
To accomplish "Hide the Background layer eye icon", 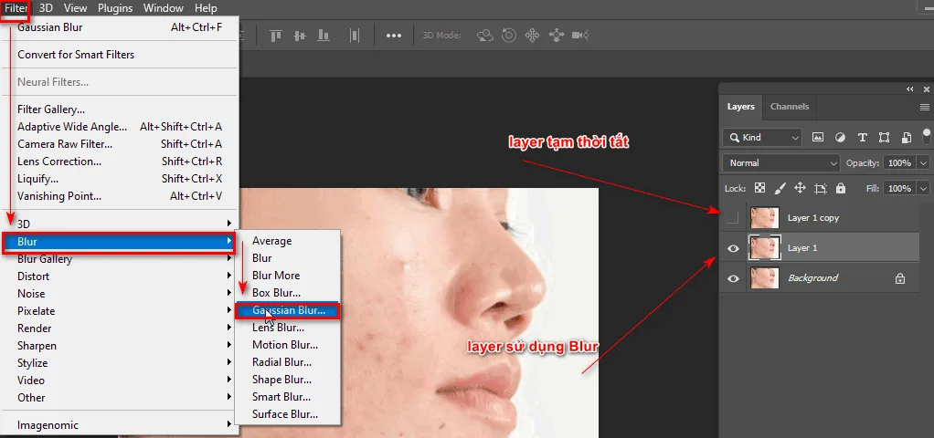I will [733, 278].
